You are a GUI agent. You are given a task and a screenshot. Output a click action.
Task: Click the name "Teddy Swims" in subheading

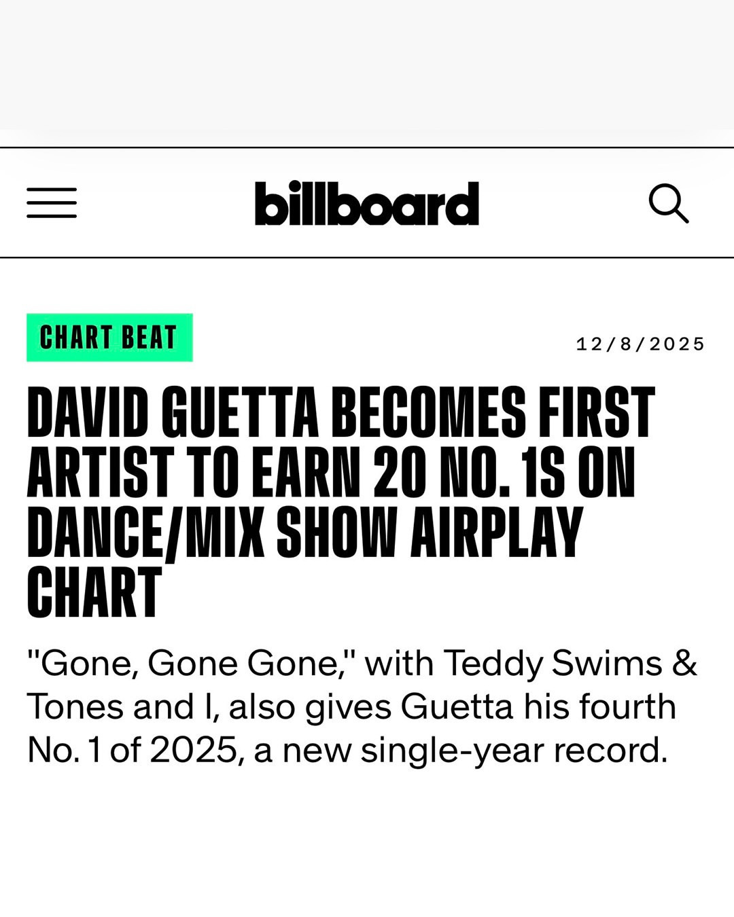click(553, 664)
